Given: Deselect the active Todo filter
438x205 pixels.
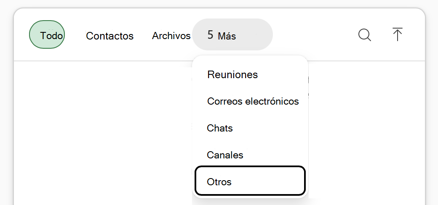Looking at the screenshot, I should point(47,34).
